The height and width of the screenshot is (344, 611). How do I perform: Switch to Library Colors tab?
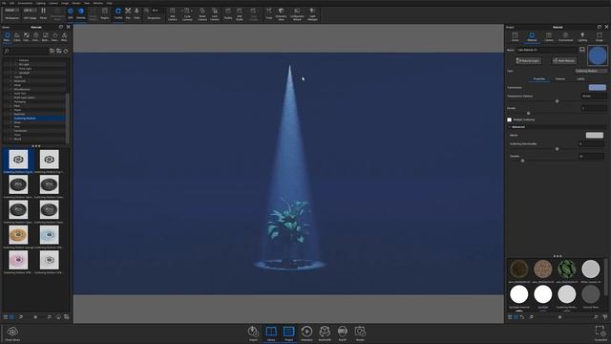17,37
